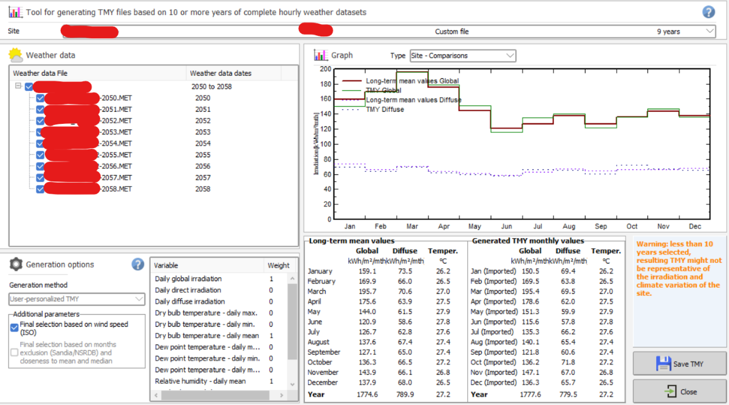Click the help icon at top right

[708, 12]
